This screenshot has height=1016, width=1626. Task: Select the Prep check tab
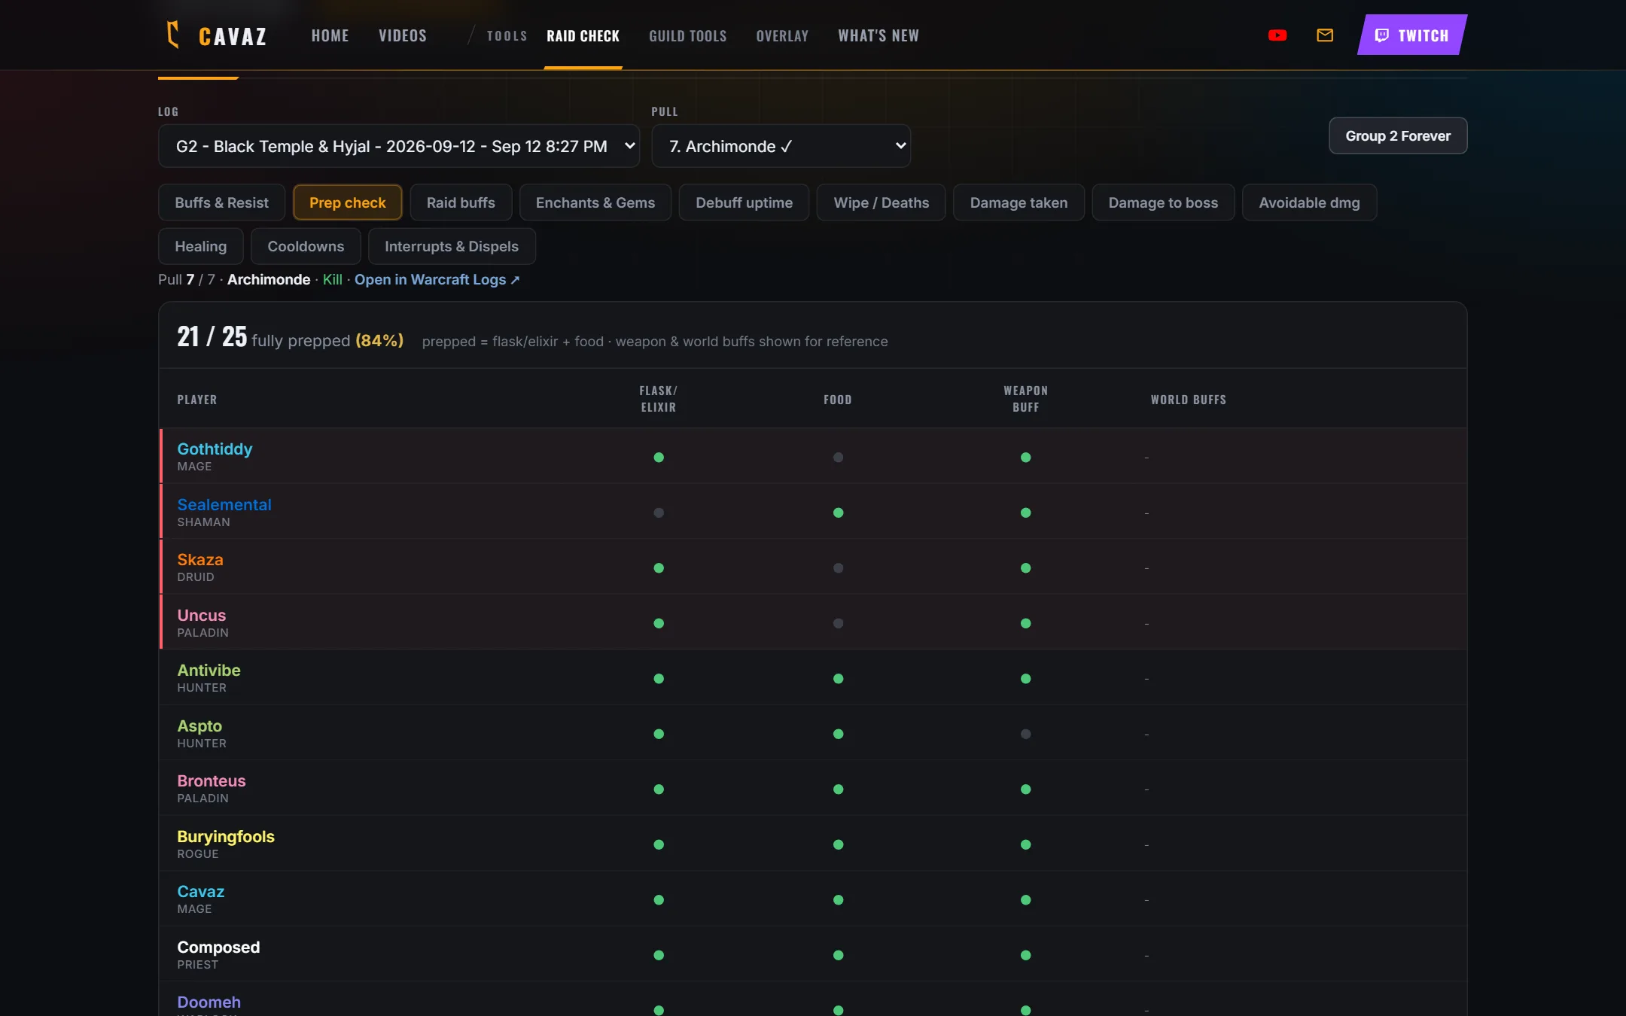coord(348,202)
